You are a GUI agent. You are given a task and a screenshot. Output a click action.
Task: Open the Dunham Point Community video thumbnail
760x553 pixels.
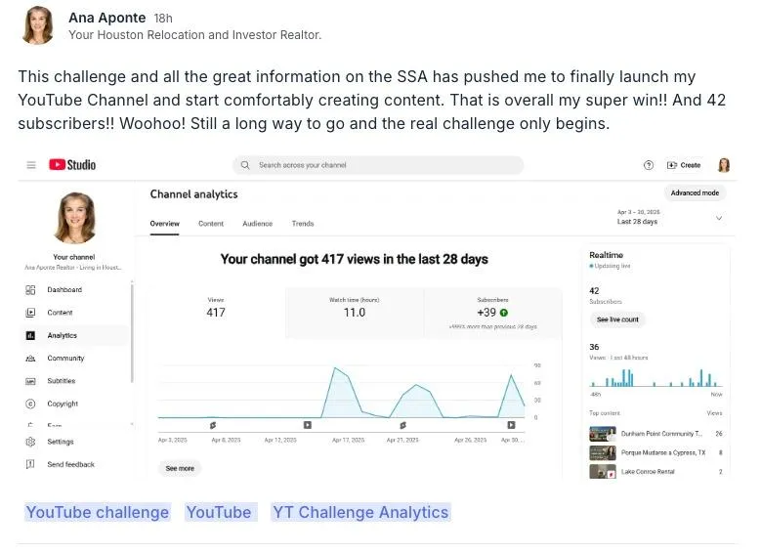coord(602,434)
